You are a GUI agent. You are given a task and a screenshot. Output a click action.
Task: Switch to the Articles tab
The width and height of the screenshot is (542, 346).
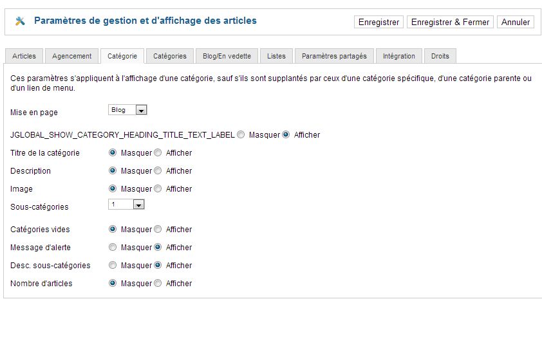coord(24,56)
